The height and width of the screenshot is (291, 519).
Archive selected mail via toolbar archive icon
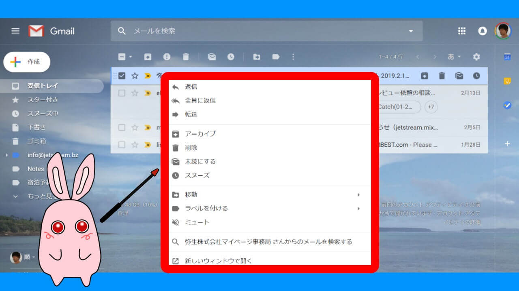click(148, 57)
